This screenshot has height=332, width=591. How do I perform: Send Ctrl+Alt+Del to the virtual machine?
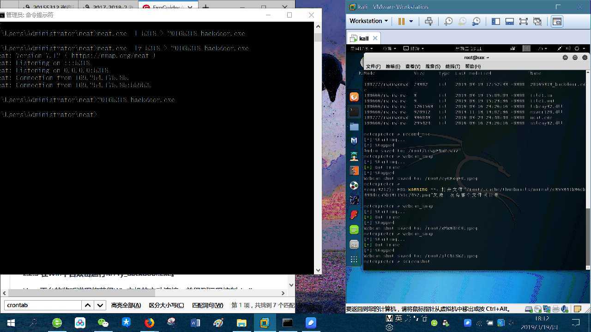tap(428, 21)
